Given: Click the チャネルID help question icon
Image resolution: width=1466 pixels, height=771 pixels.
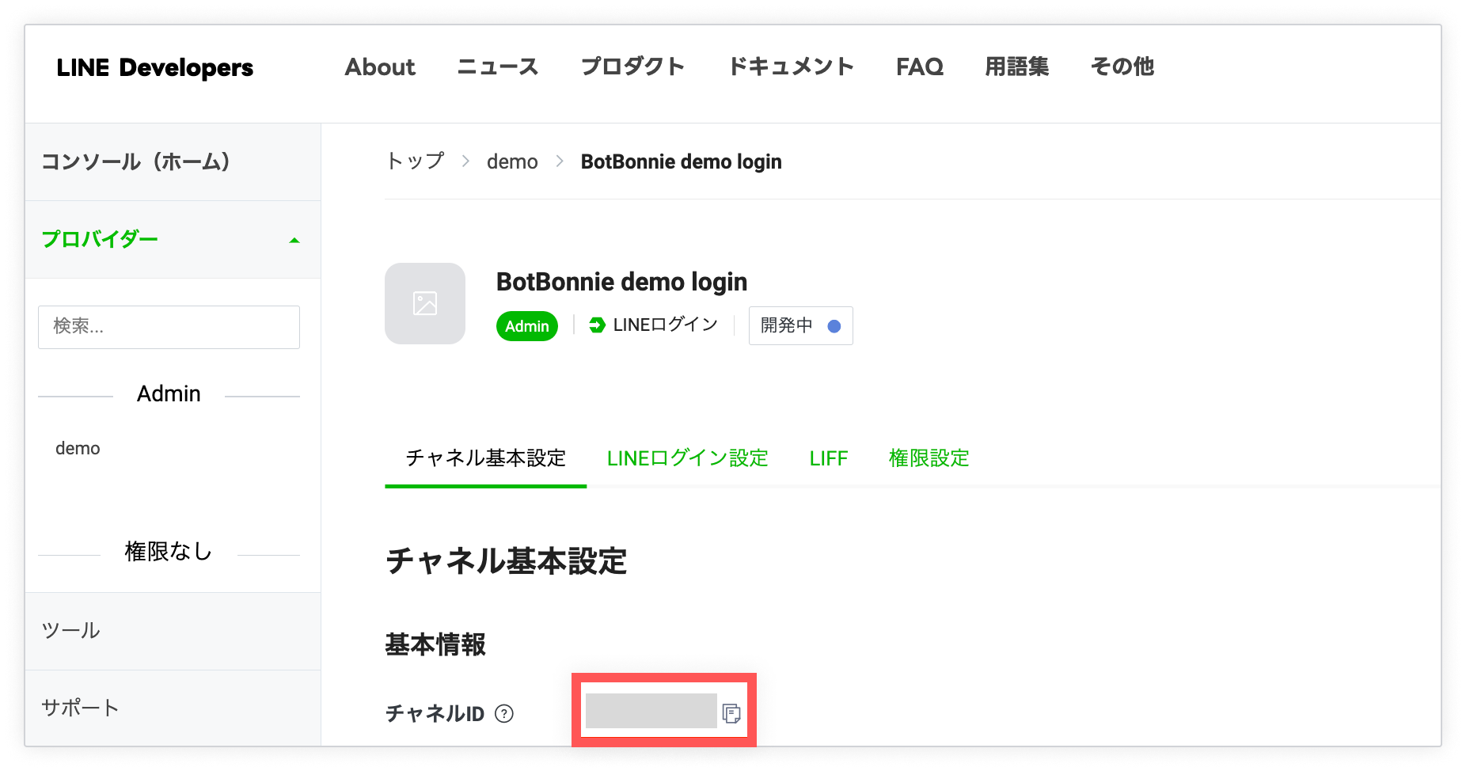Looking at the screenshot, I should coord(504,714).
